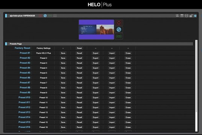This screenshot has height=135, width=202.
Task: Recall Preset #2
Action: (x=79, y=58)
